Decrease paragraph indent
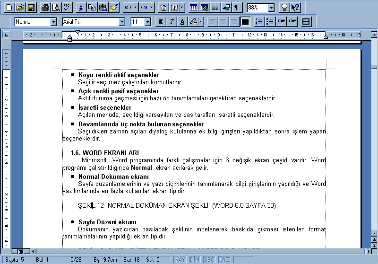 click(281, 22)
